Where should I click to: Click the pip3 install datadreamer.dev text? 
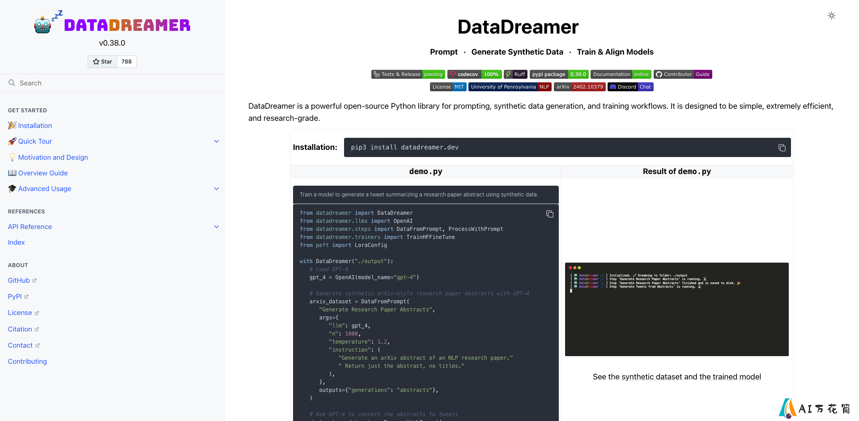click(x=404, y=147)
